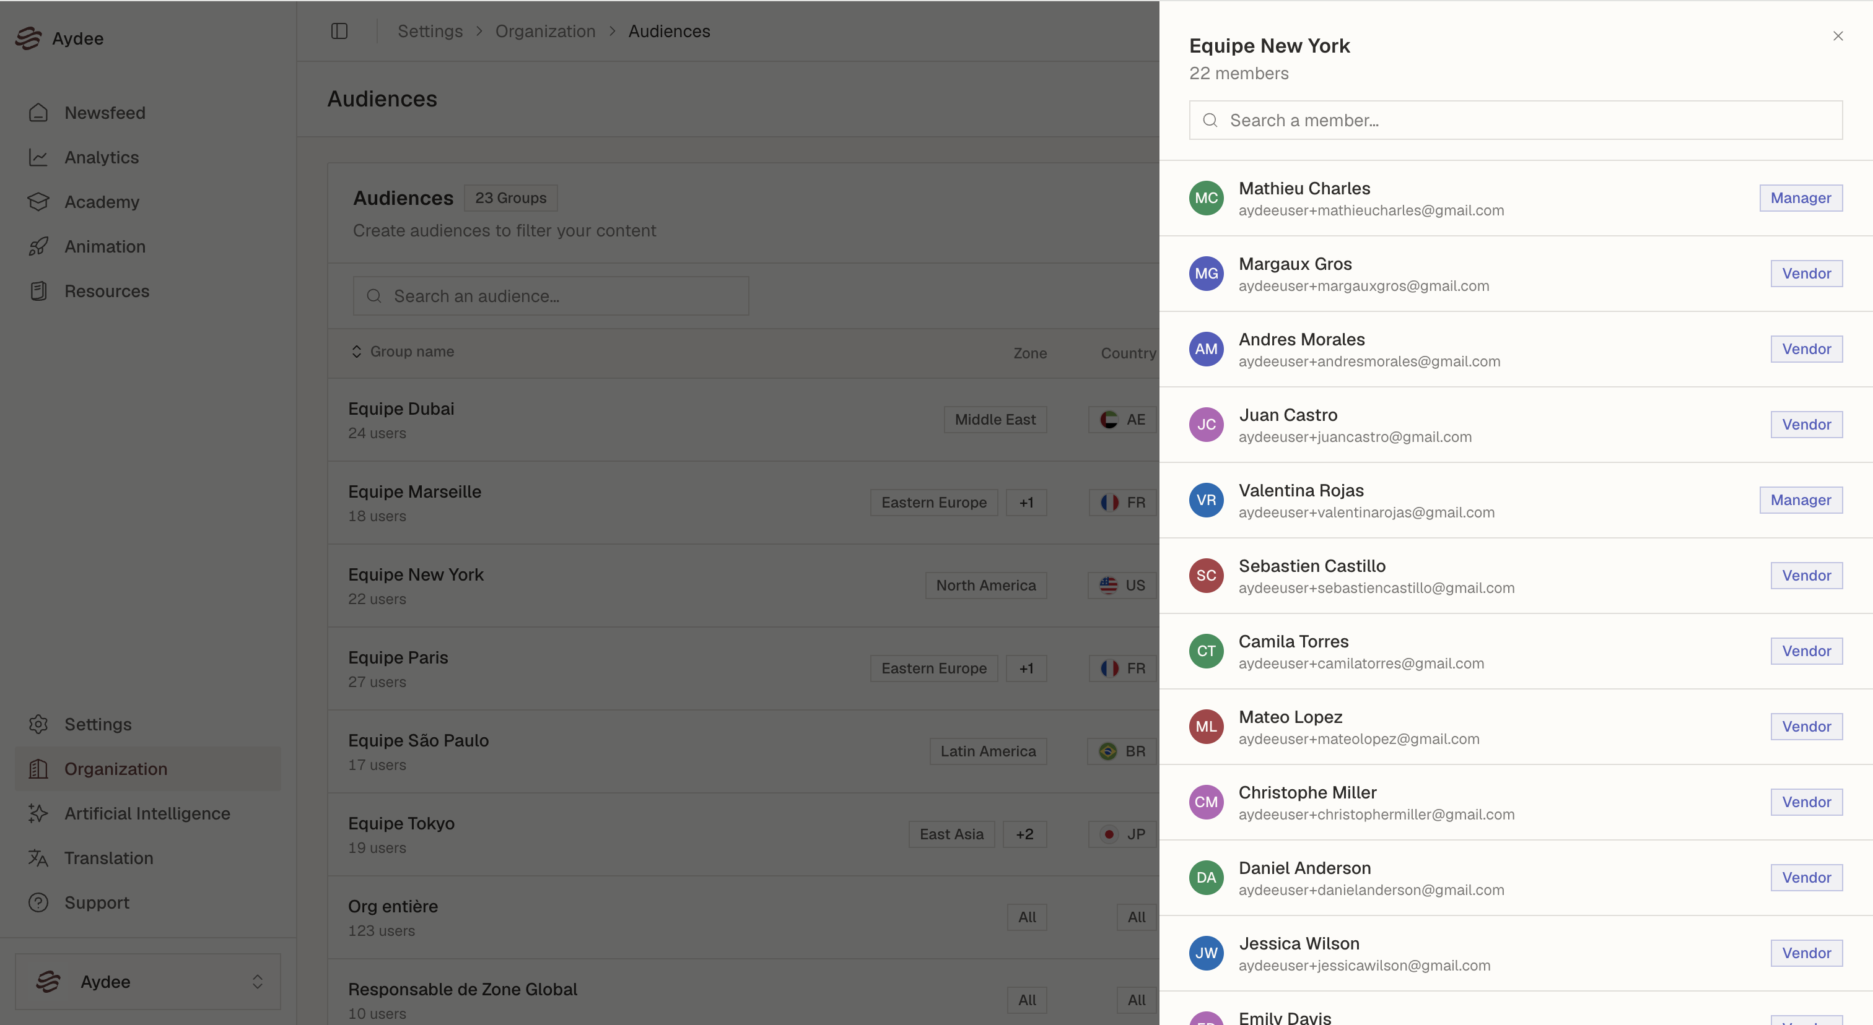Sort by Group name column
Image resolution: width=1873 pixels, height=1025 pixels.
(404, 351)
